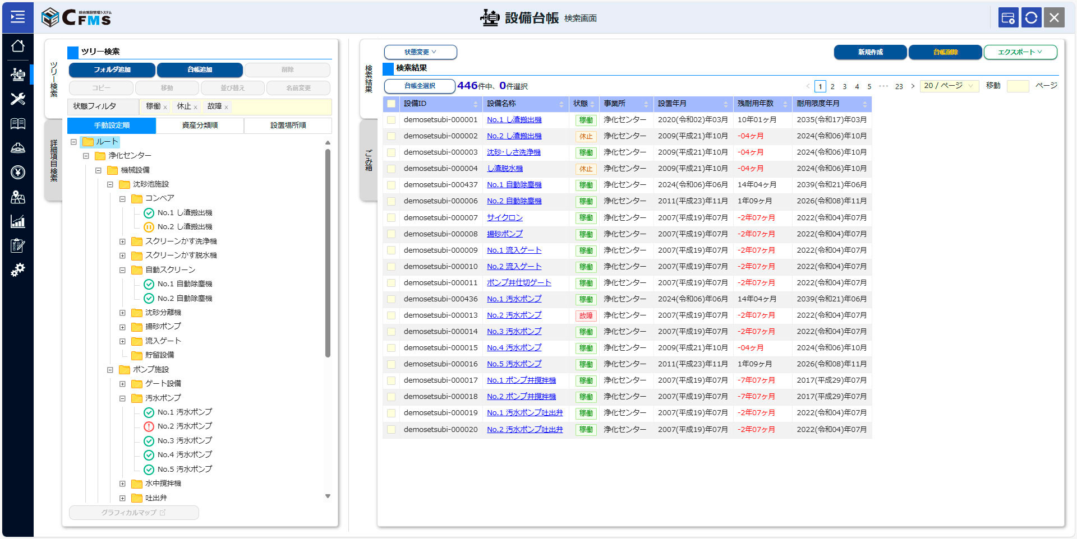
Task: Open the 状態変更 dropdown
Action: (420, 52)
